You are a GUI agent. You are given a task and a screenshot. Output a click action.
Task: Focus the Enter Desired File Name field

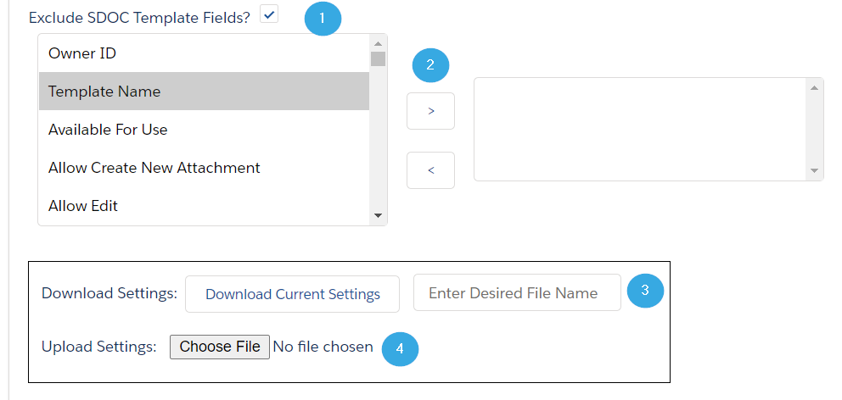[517, 292]
